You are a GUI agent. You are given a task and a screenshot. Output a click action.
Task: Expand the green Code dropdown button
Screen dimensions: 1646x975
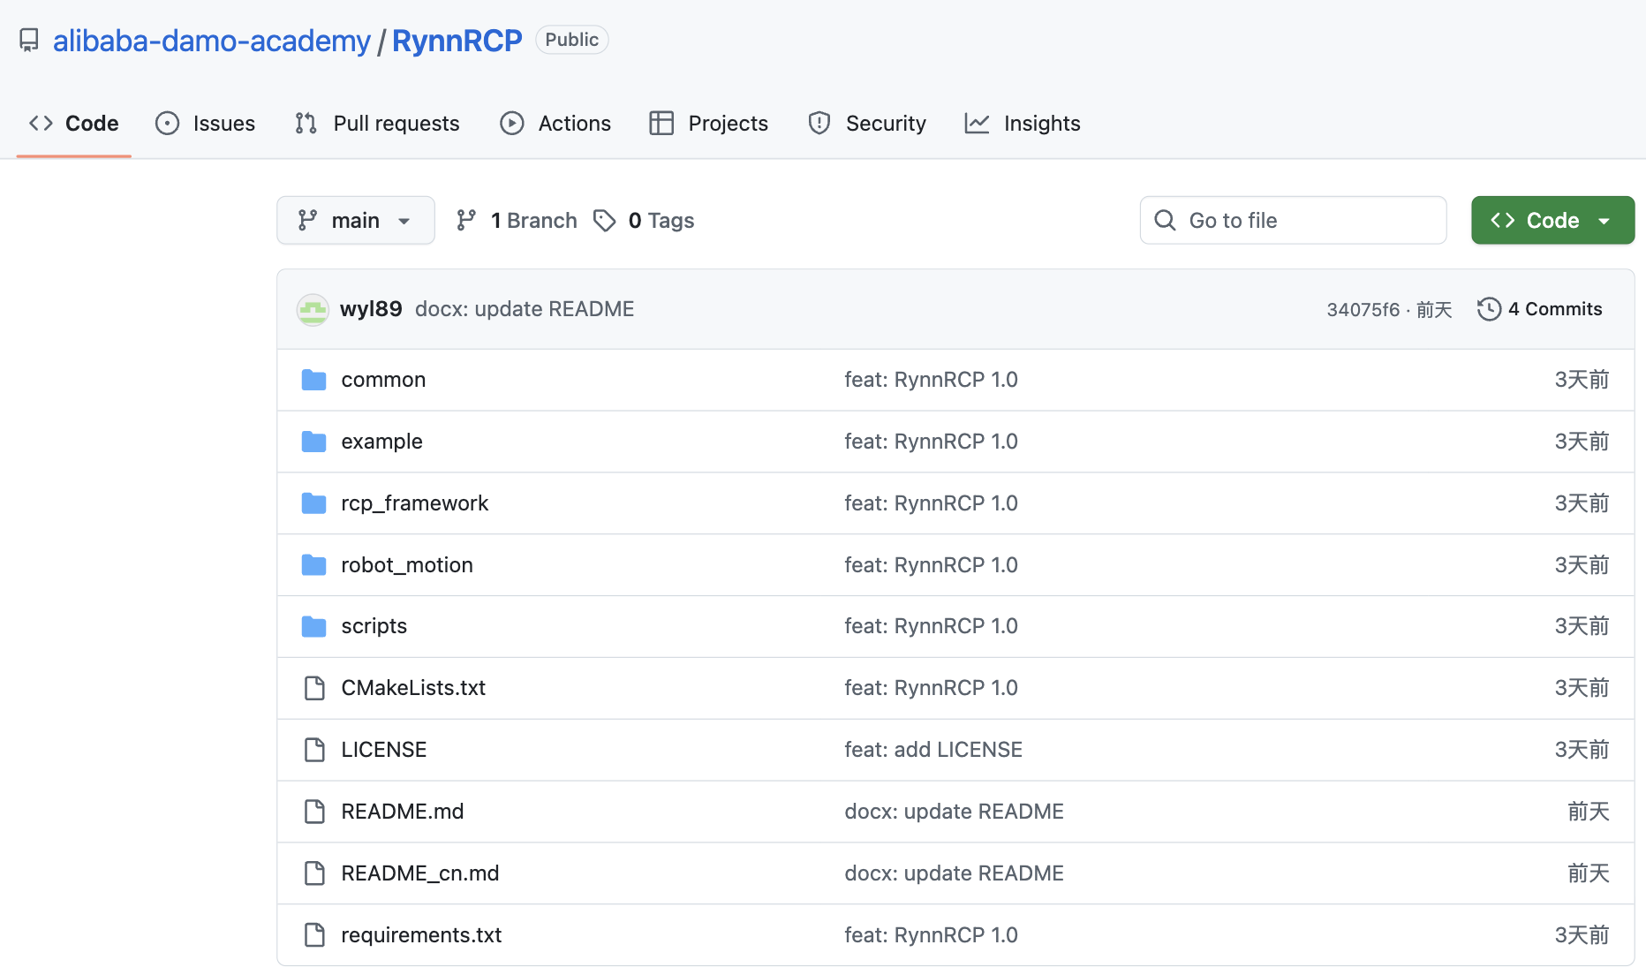click(x=1552, y=221)
